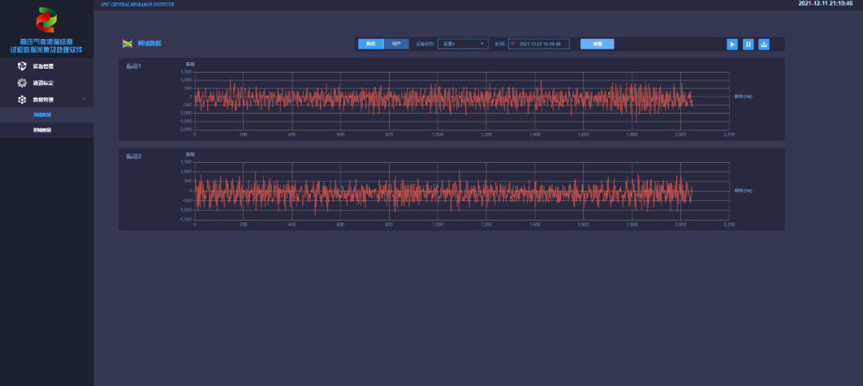This screenshot has height=386, width=863.
Task: Click the 通道标定 gear icon
Action: (22, 83)
